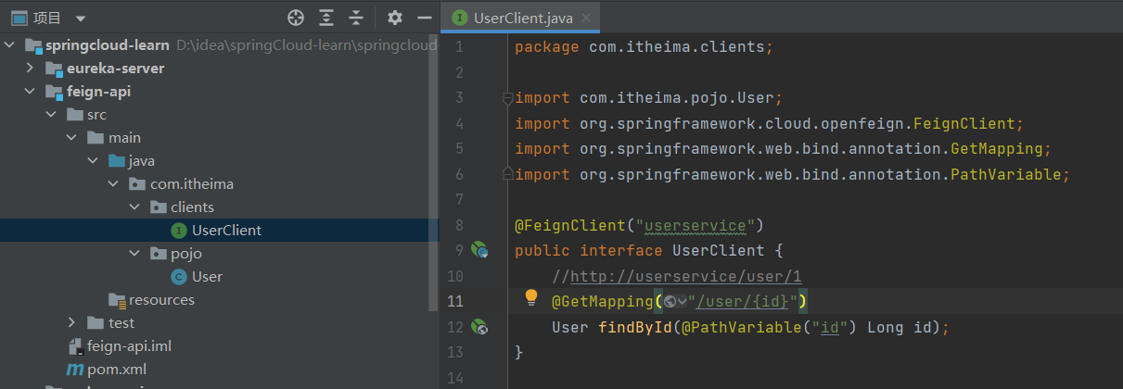Image resolution: width=1123 pixels, height=389 pixels.
Task: Fold the import block at line 3
Action: coord(506,97)
